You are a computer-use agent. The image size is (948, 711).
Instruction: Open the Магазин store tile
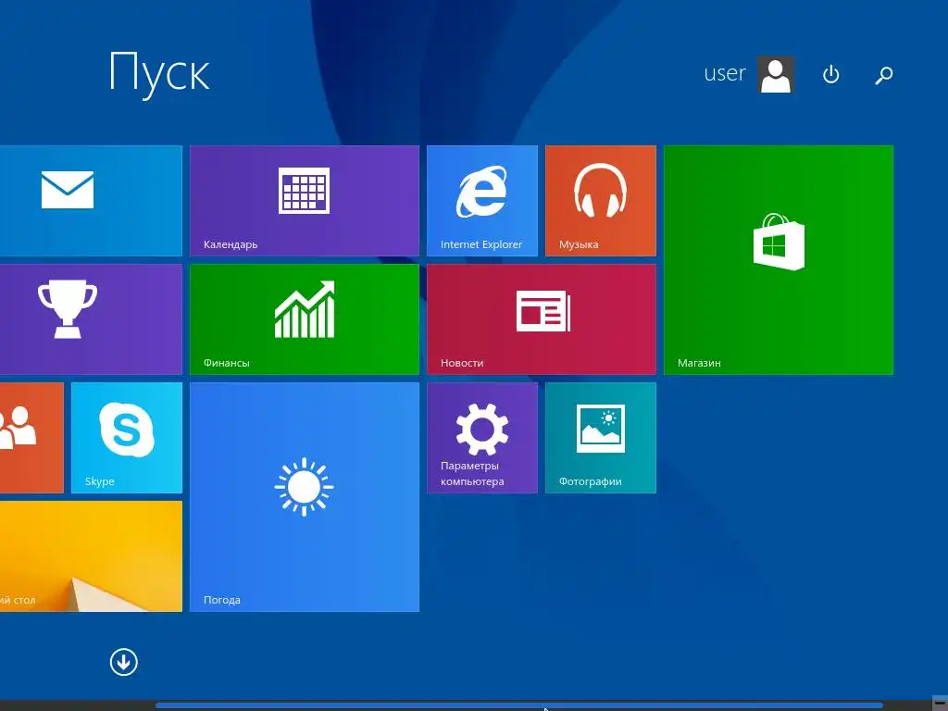click(x=778, y=260)
